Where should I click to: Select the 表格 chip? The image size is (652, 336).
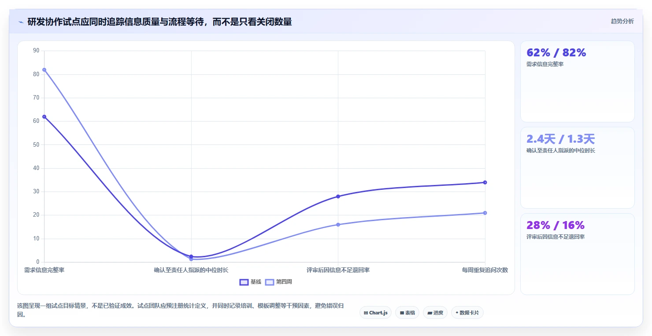pos(407,313)
